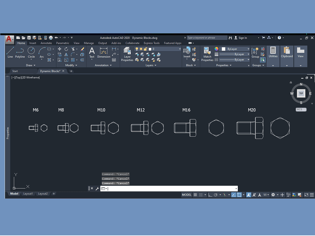Click the color wheel swatch in Properties panel
315x236 pixels.
pos(216,49)
